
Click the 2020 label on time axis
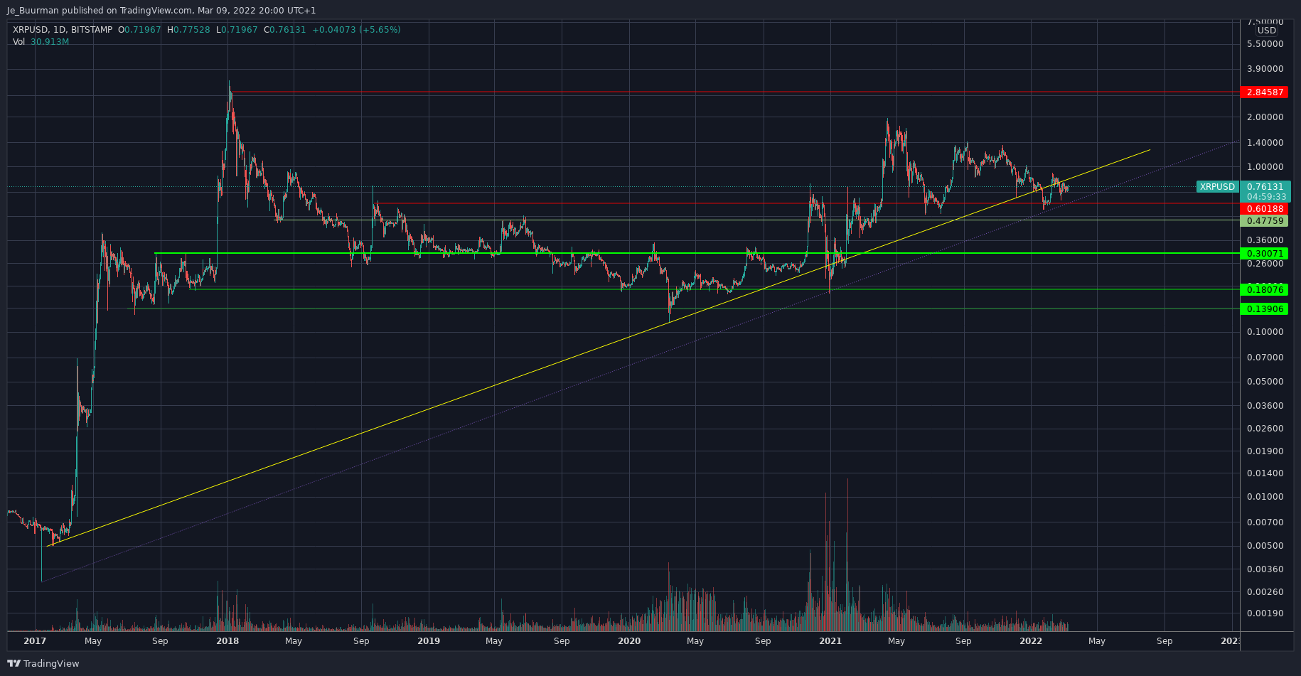pos(629,641)
